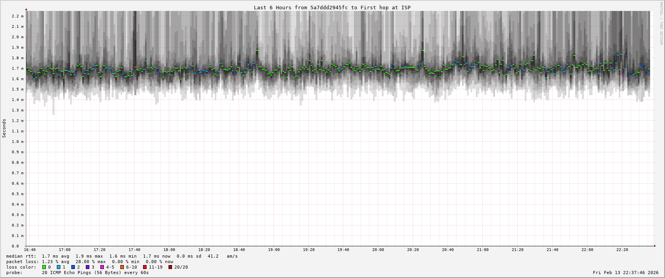
Task: Click the 'packet loss:' statistics label
Action: [x=22, y=262]
